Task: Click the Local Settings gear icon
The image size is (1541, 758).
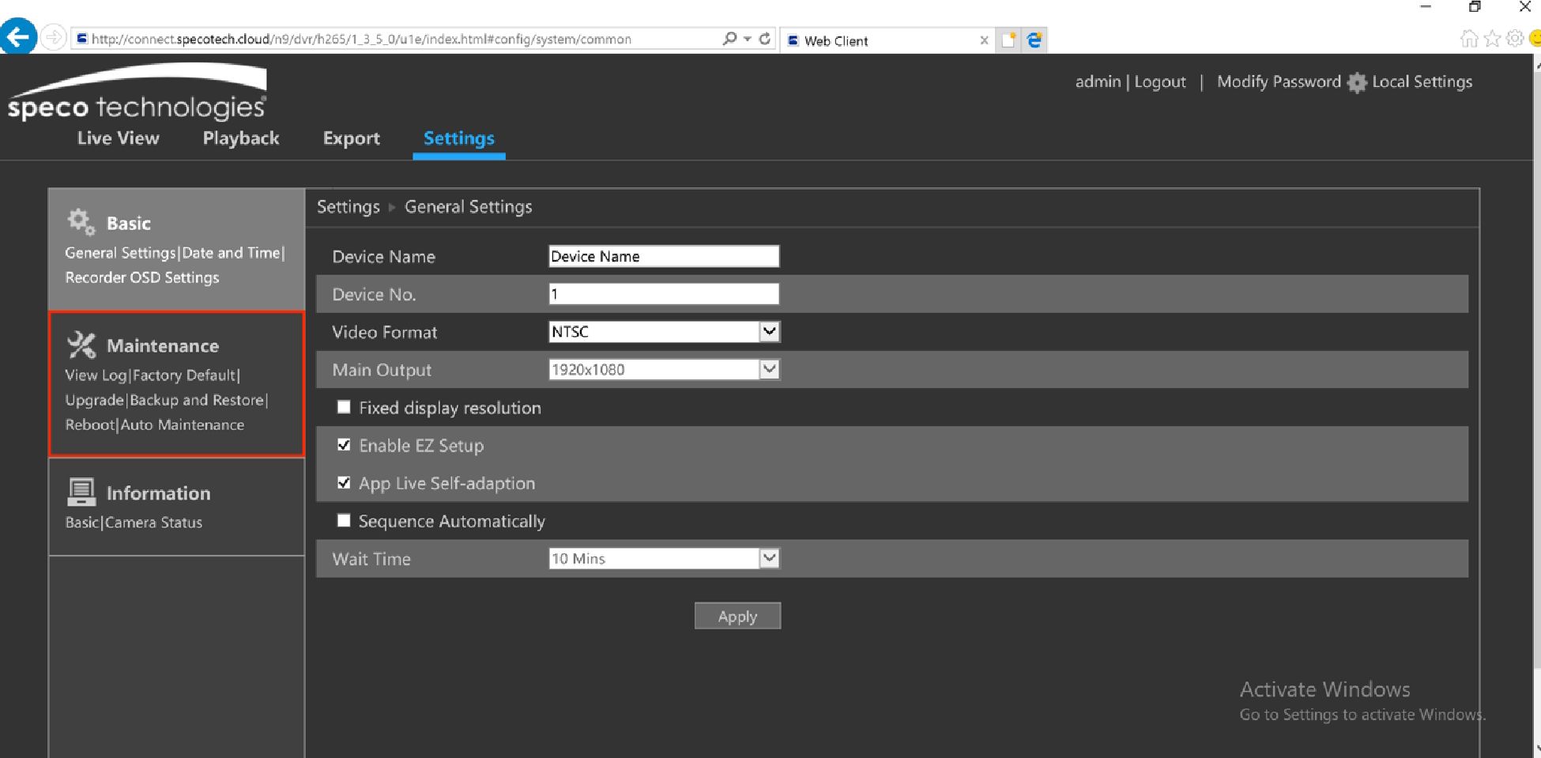Action: (1357, 83)
